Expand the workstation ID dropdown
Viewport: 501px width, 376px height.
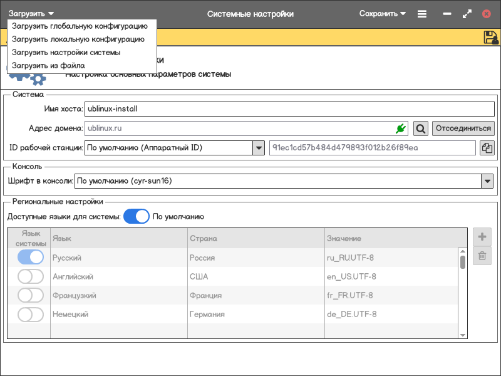(258, 148)
